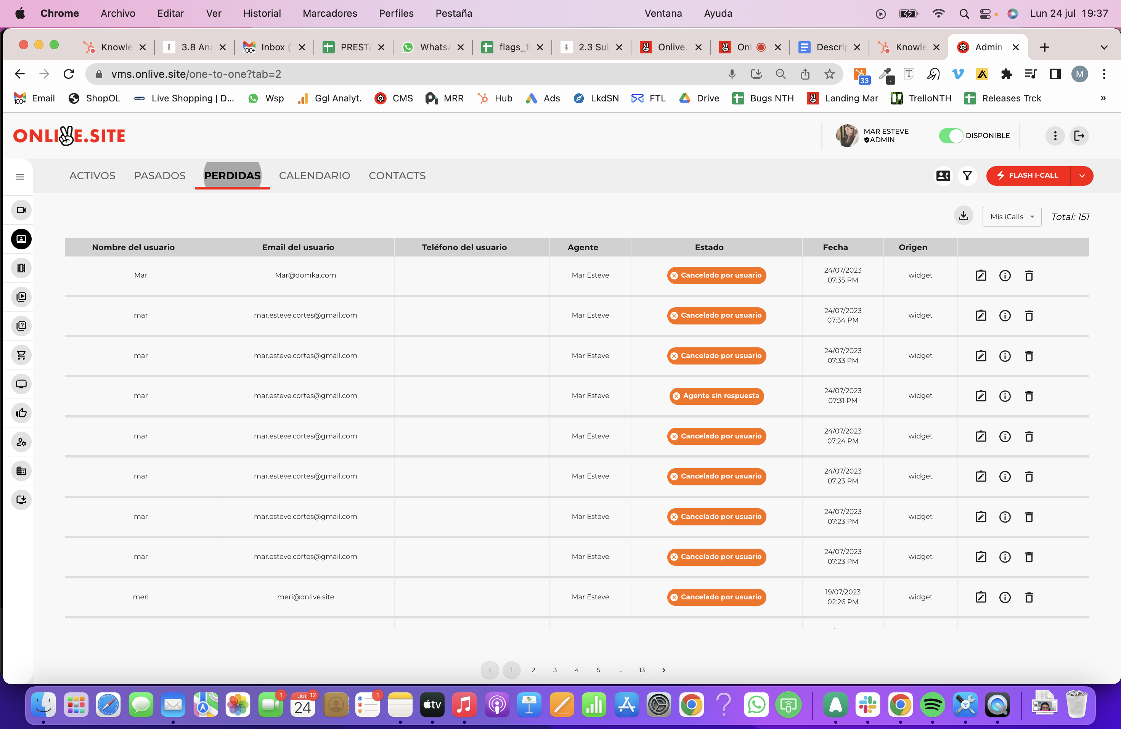
Task: Click the thumbs-up sidebar icon
Action: click(21, 413)
